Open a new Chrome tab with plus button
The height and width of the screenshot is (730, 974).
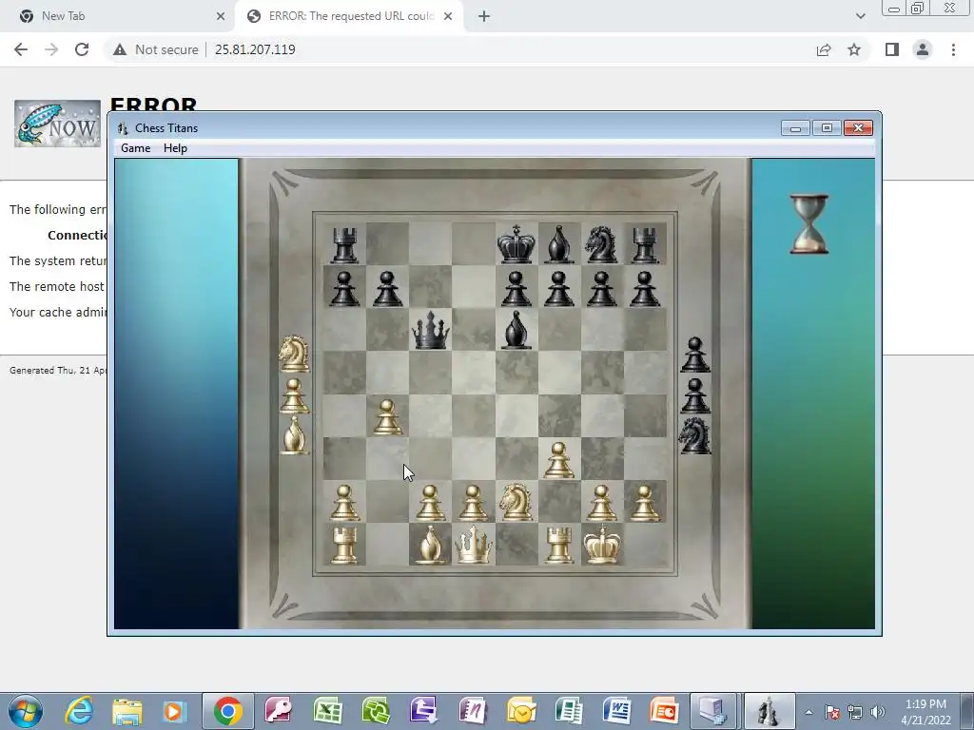(x=484, y=16)
